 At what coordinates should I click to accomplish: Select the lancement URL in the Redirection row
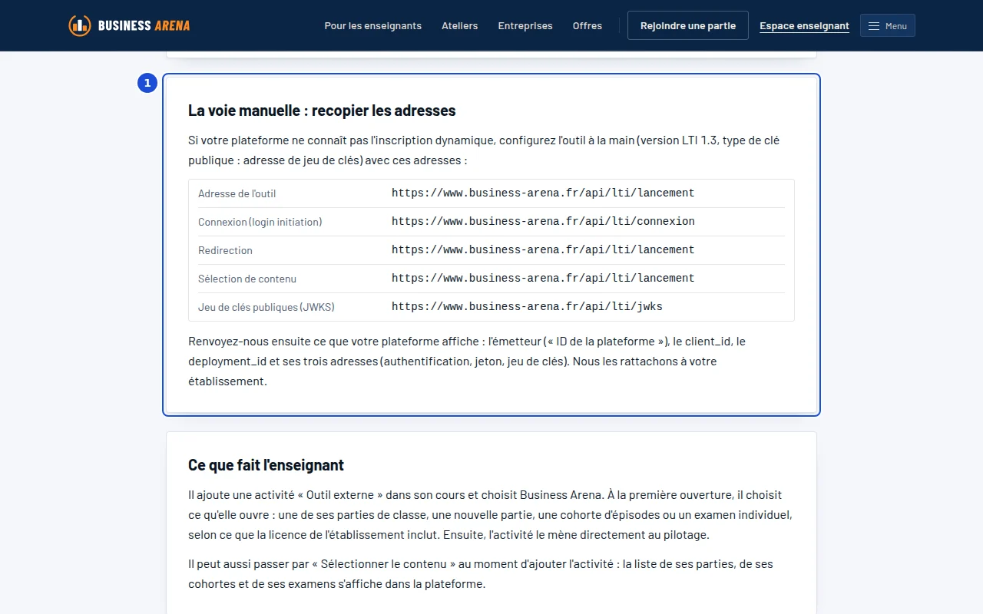543,250
